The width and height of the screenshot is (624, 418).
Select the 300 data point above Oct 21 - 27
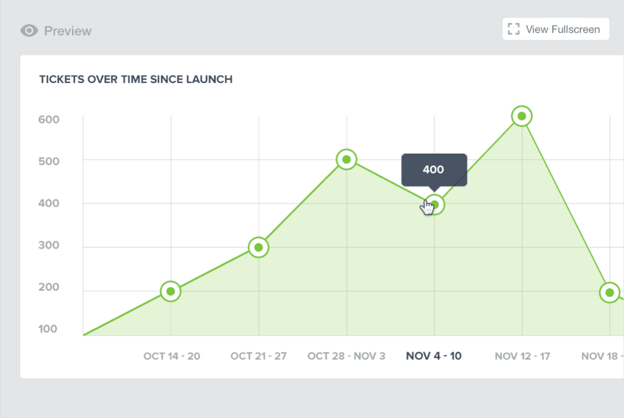[258, 247]
